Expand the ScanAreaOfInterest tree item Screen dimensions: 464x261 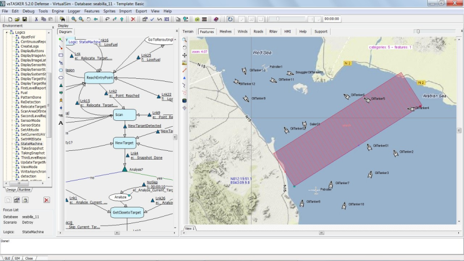tap(11, 111)
